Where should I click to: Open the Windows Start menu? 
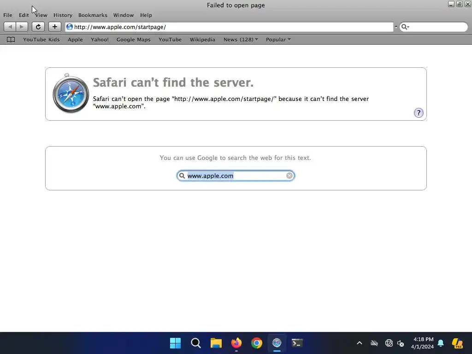(x=175, y=343)
